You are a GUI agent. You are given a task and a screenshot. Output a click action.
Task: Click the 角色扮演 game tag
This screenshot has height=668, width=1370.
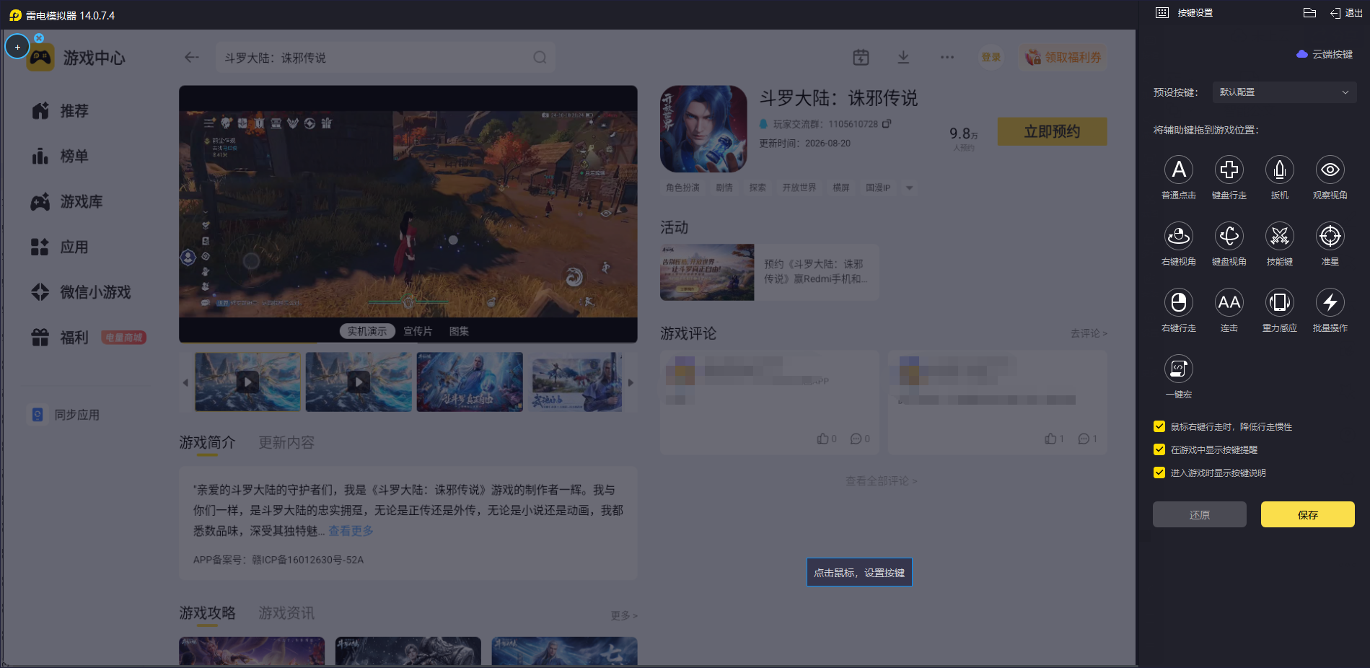click(x=682, y=188)
